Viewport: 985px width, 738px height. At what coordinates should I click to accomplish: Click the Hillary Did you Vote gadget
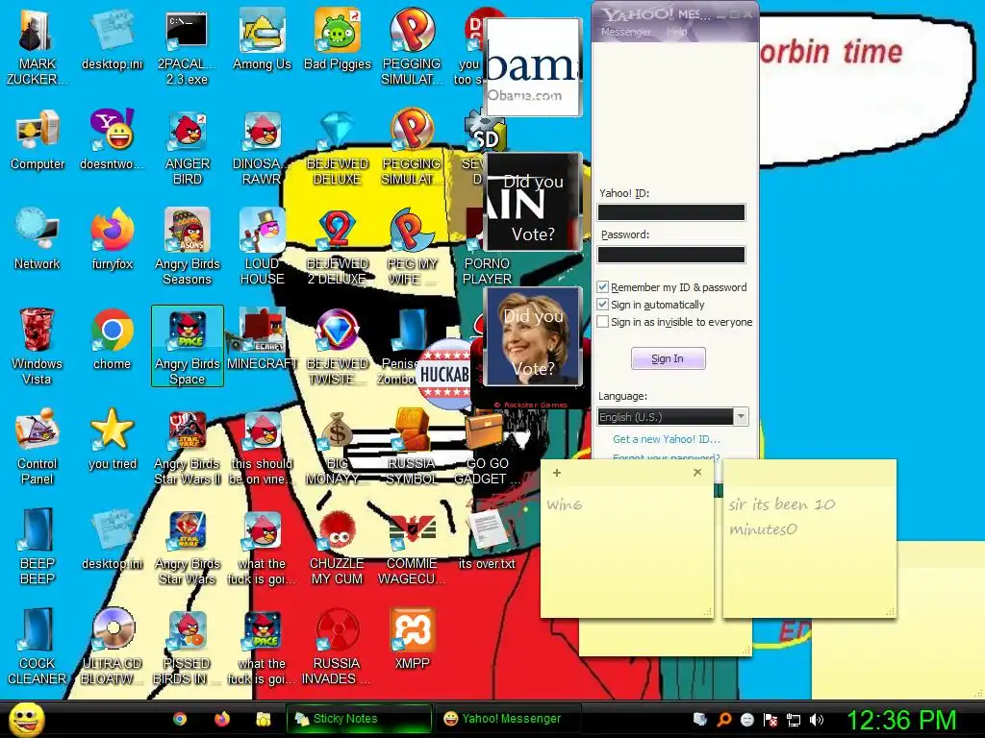pyautogui.click(x=533, y=336)
